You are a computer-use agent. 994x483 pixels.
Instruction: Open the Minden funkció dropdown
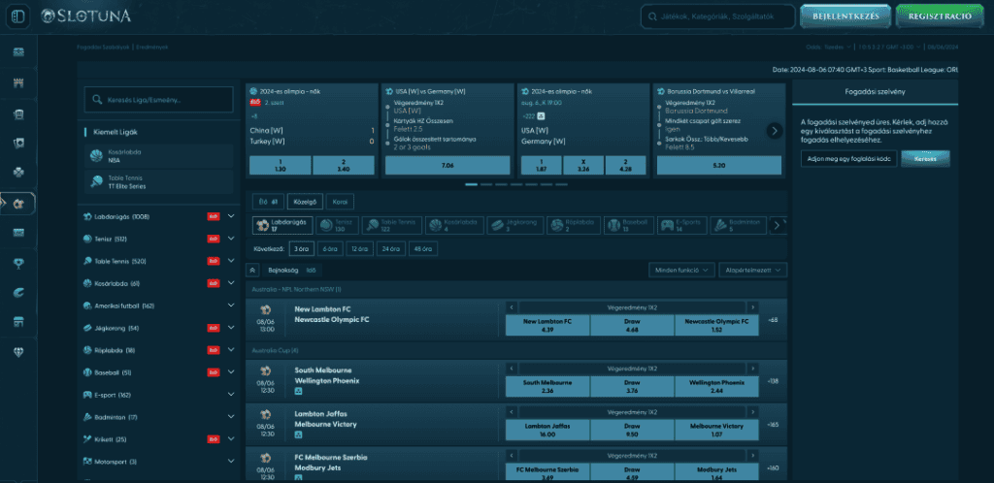(x=681, y=270)
